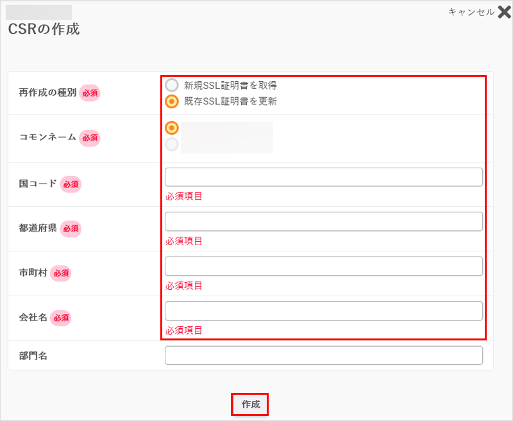Click into the 都道府県 text field
The image size is (513, 421).
(x=324, y=221)
